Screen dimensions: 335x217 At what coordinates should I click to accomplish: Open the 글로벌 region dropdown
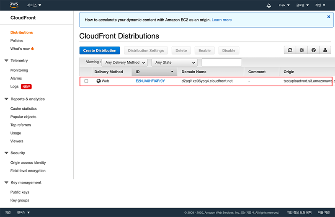302,5
